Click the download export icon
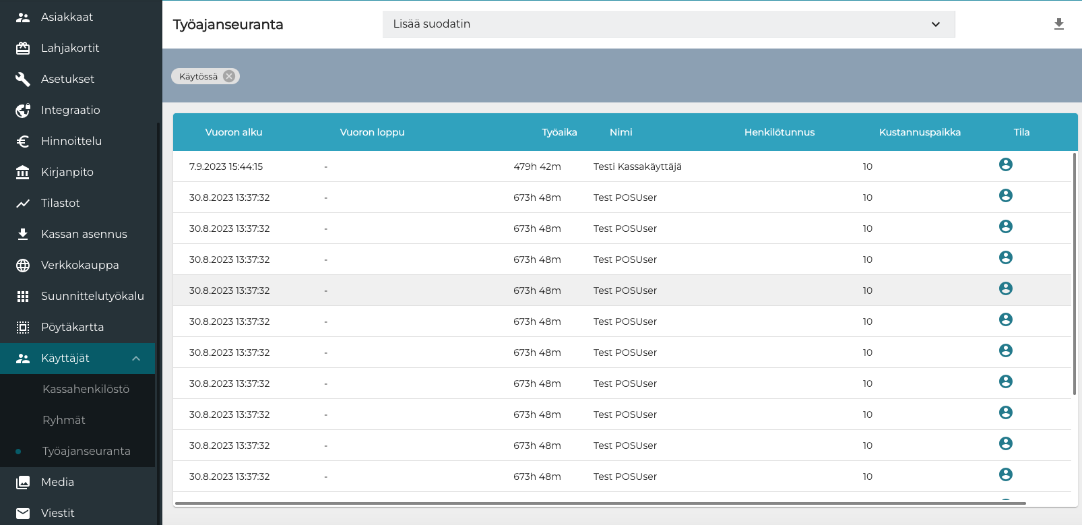Image resolution: width=1082 pixels, height=525 pixels. click(1058, 24)
